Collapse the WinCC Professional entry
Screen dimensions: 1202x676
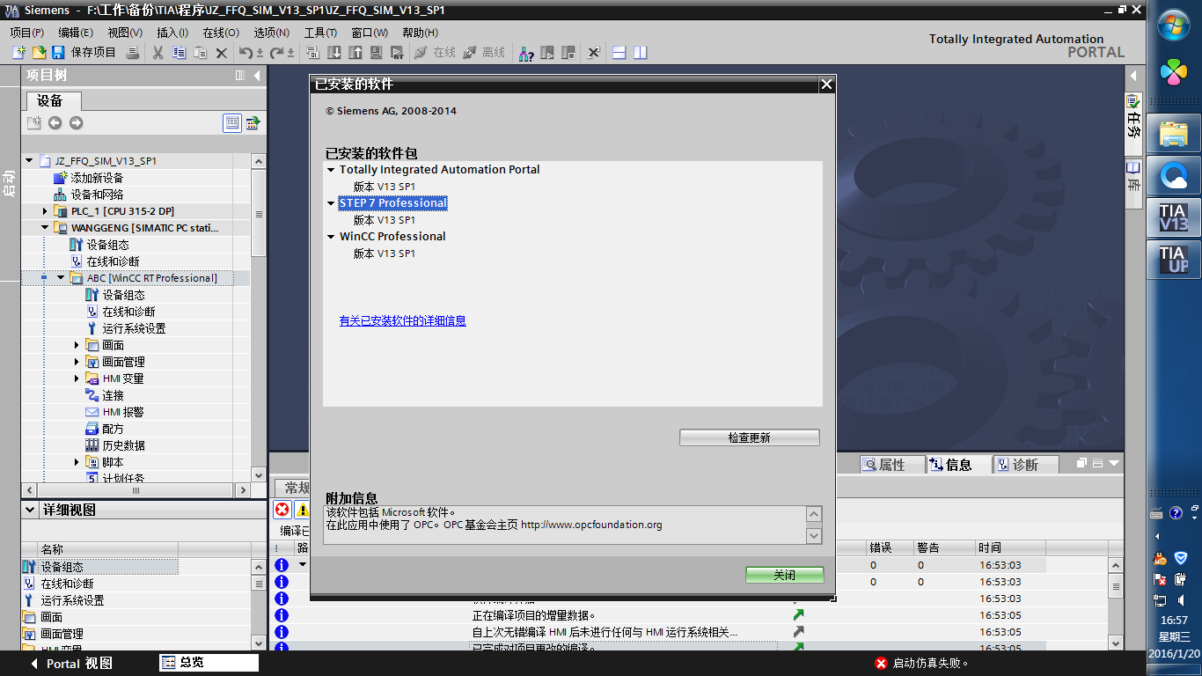tap(331, 237)
